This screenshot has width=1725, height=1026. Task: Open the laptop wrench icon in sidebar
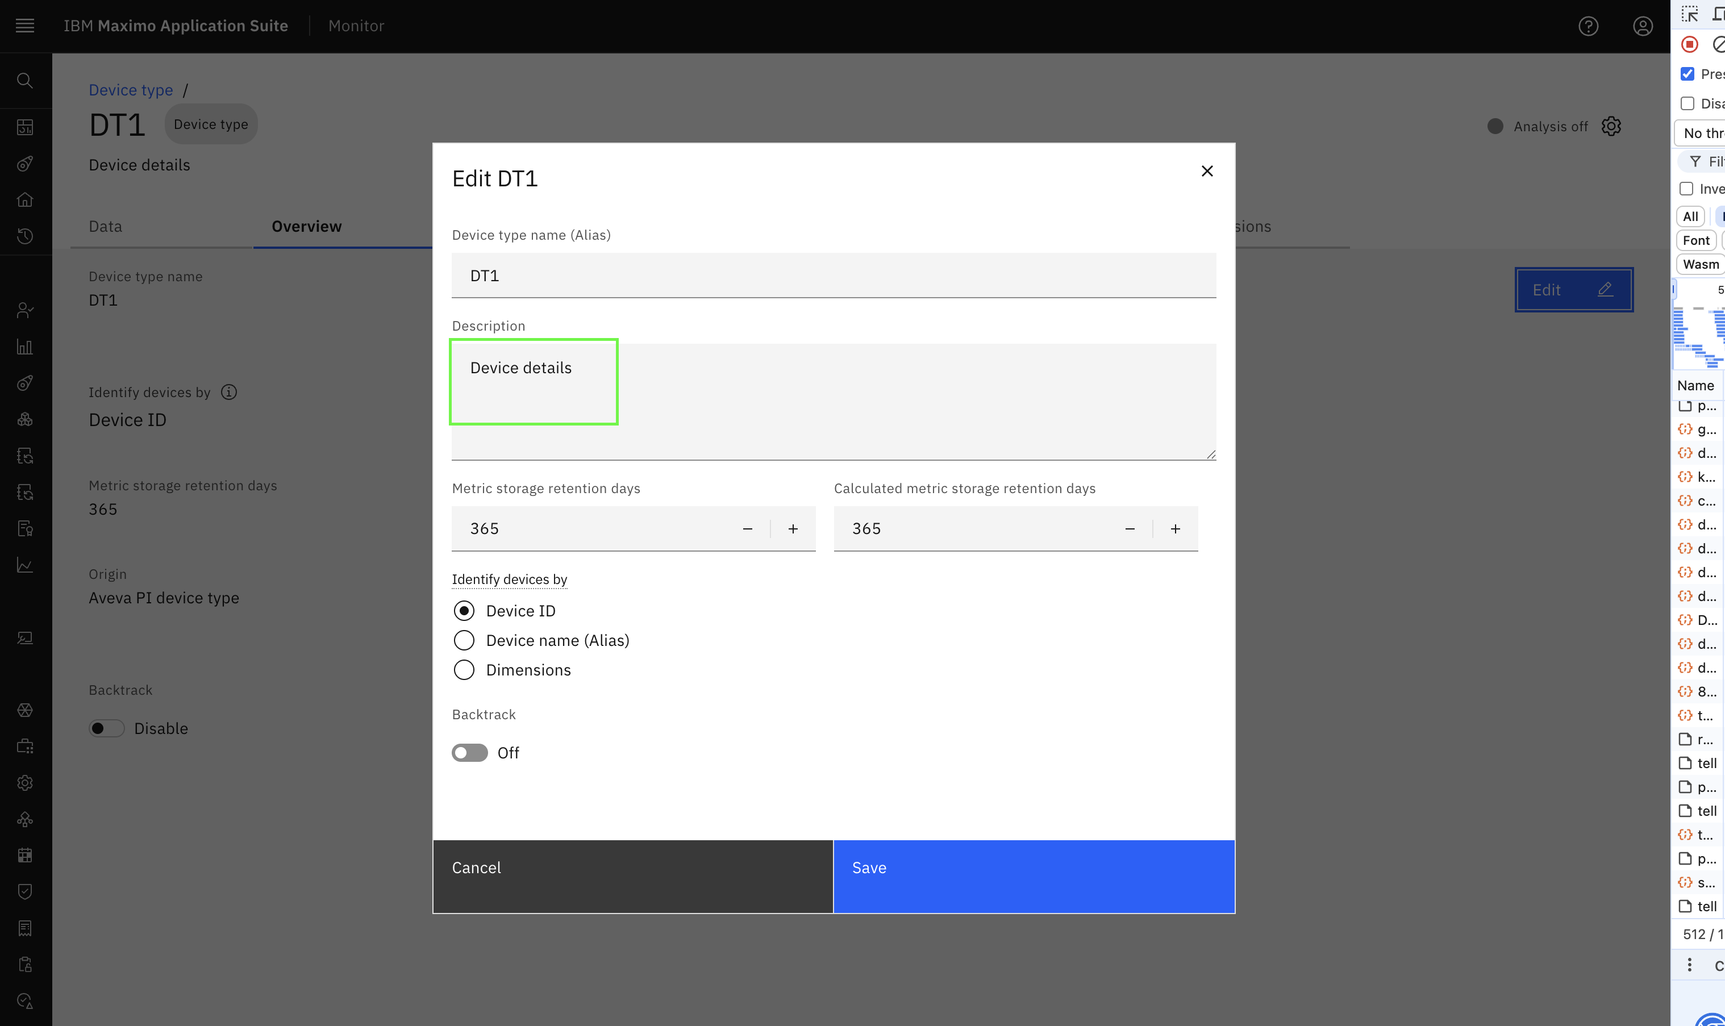click(25, 638)
